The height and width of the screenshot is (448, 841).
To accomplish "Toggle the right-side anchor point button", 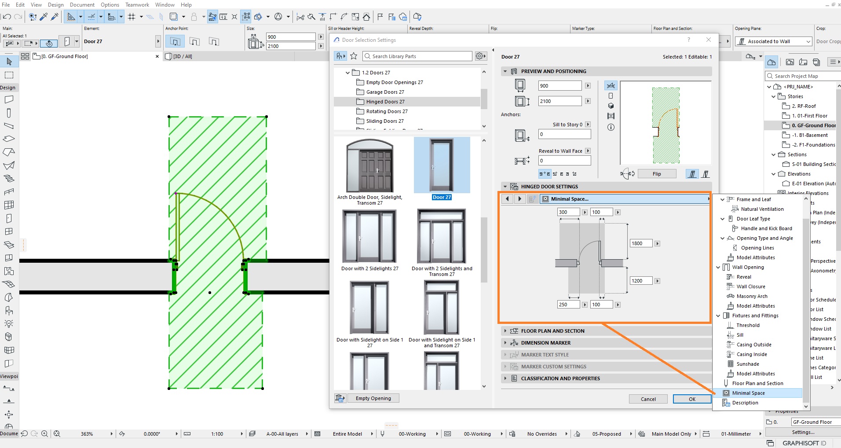I will 214,41.
